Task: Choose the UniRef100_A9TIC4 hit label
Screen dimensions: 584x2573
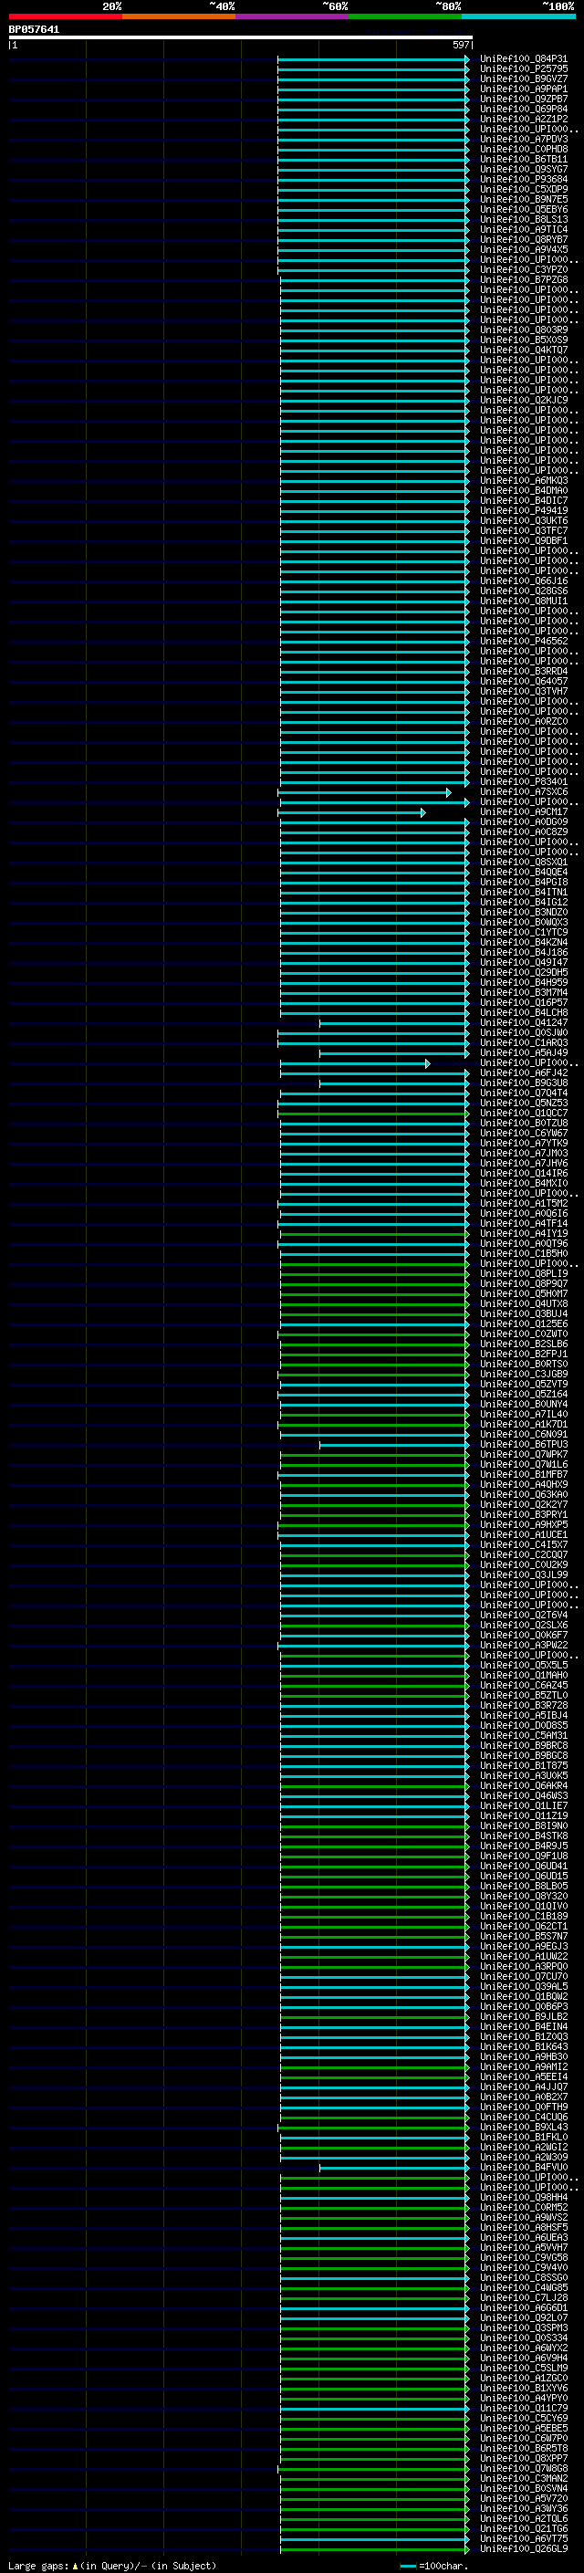Action: click(523, 230)
